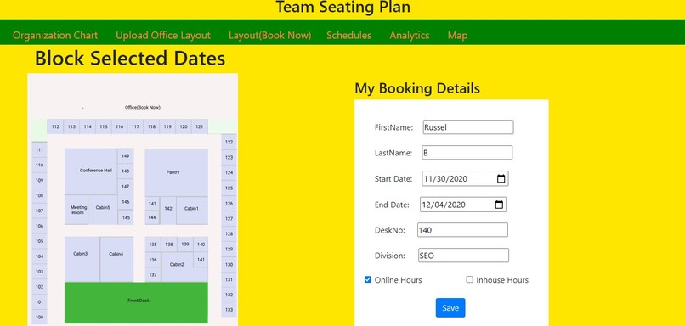Select the green Front Desk area

coord(136,302)
